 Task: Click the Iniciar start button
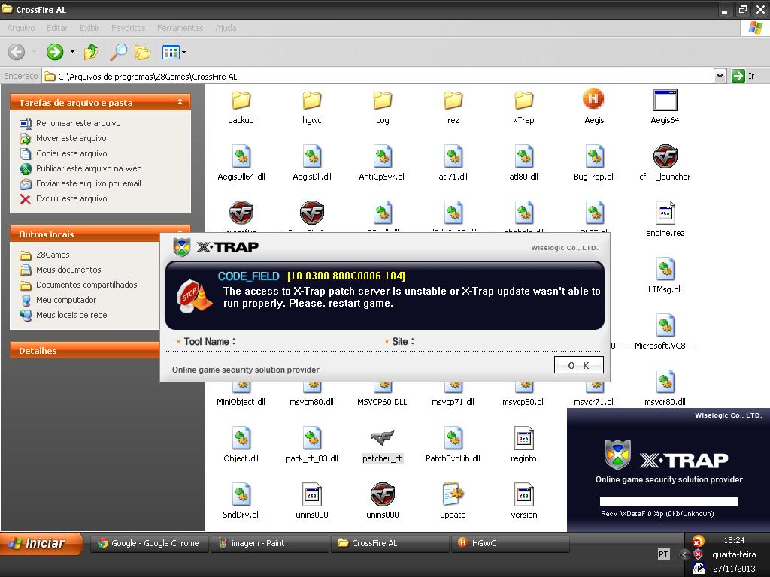coord(41,543)
